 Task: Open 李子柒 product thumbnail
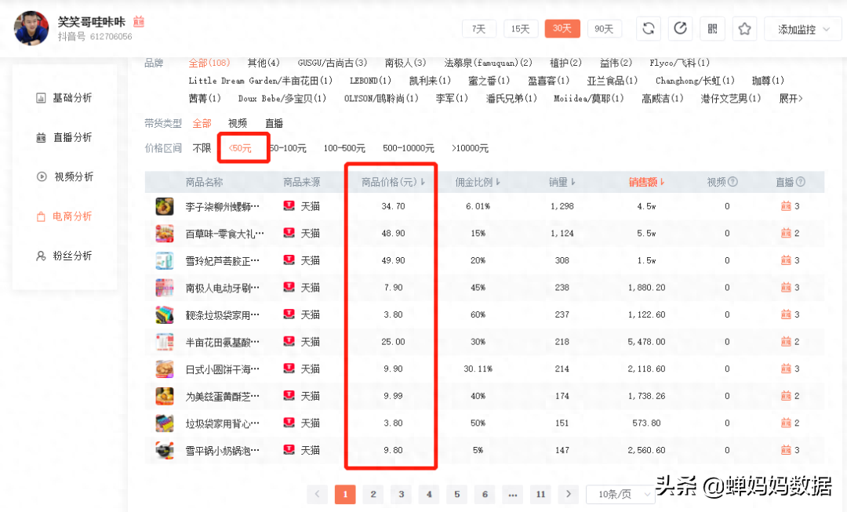(165, 206)
